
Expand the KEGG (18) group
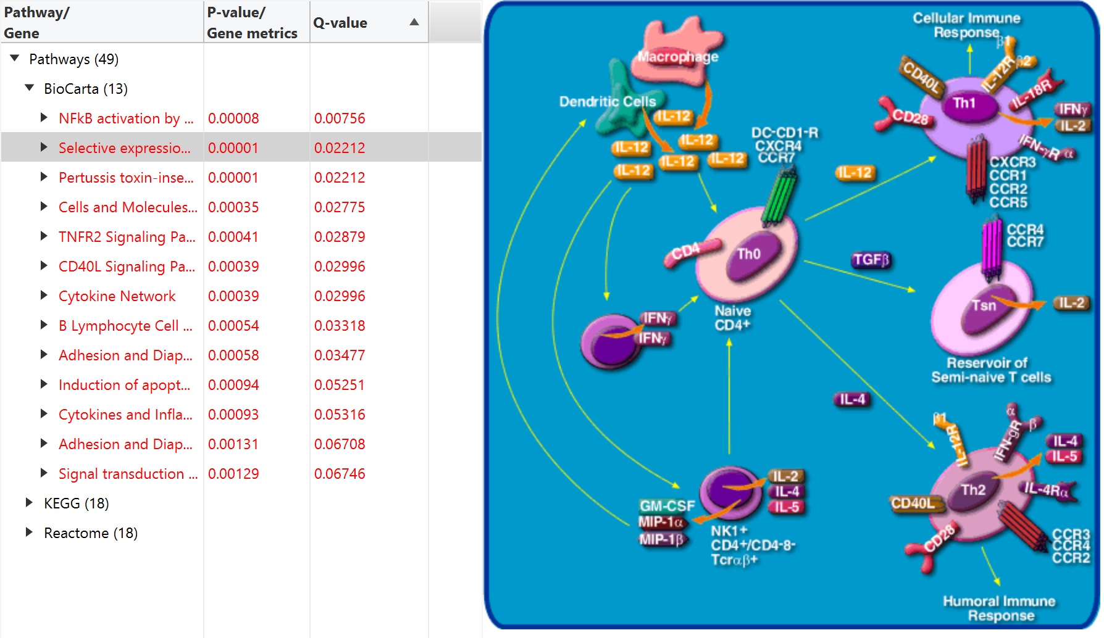pyautogui.click(x=29, y=502)
